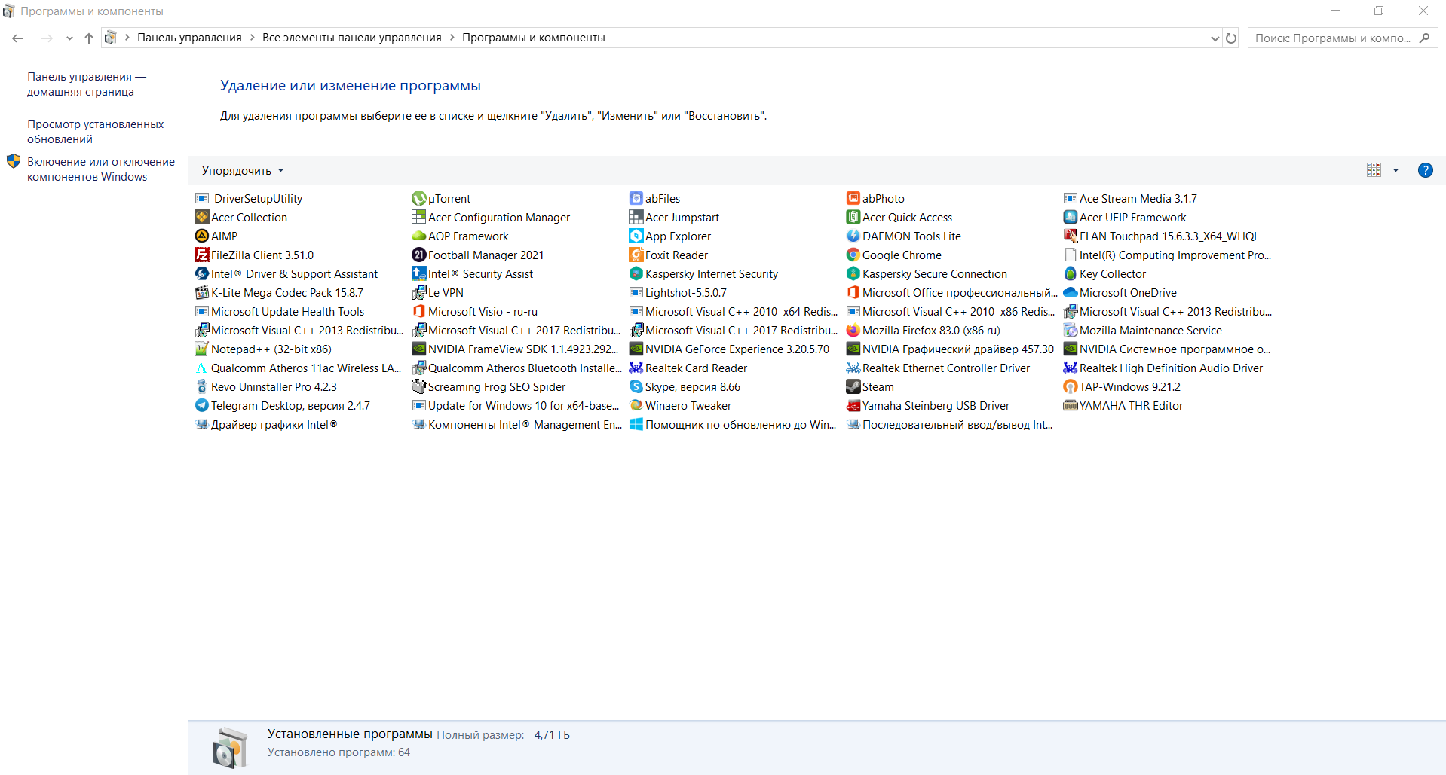Click the refresh button in address bar
This screenshot has width=1446, height=775.
(x=1231, y=38)
